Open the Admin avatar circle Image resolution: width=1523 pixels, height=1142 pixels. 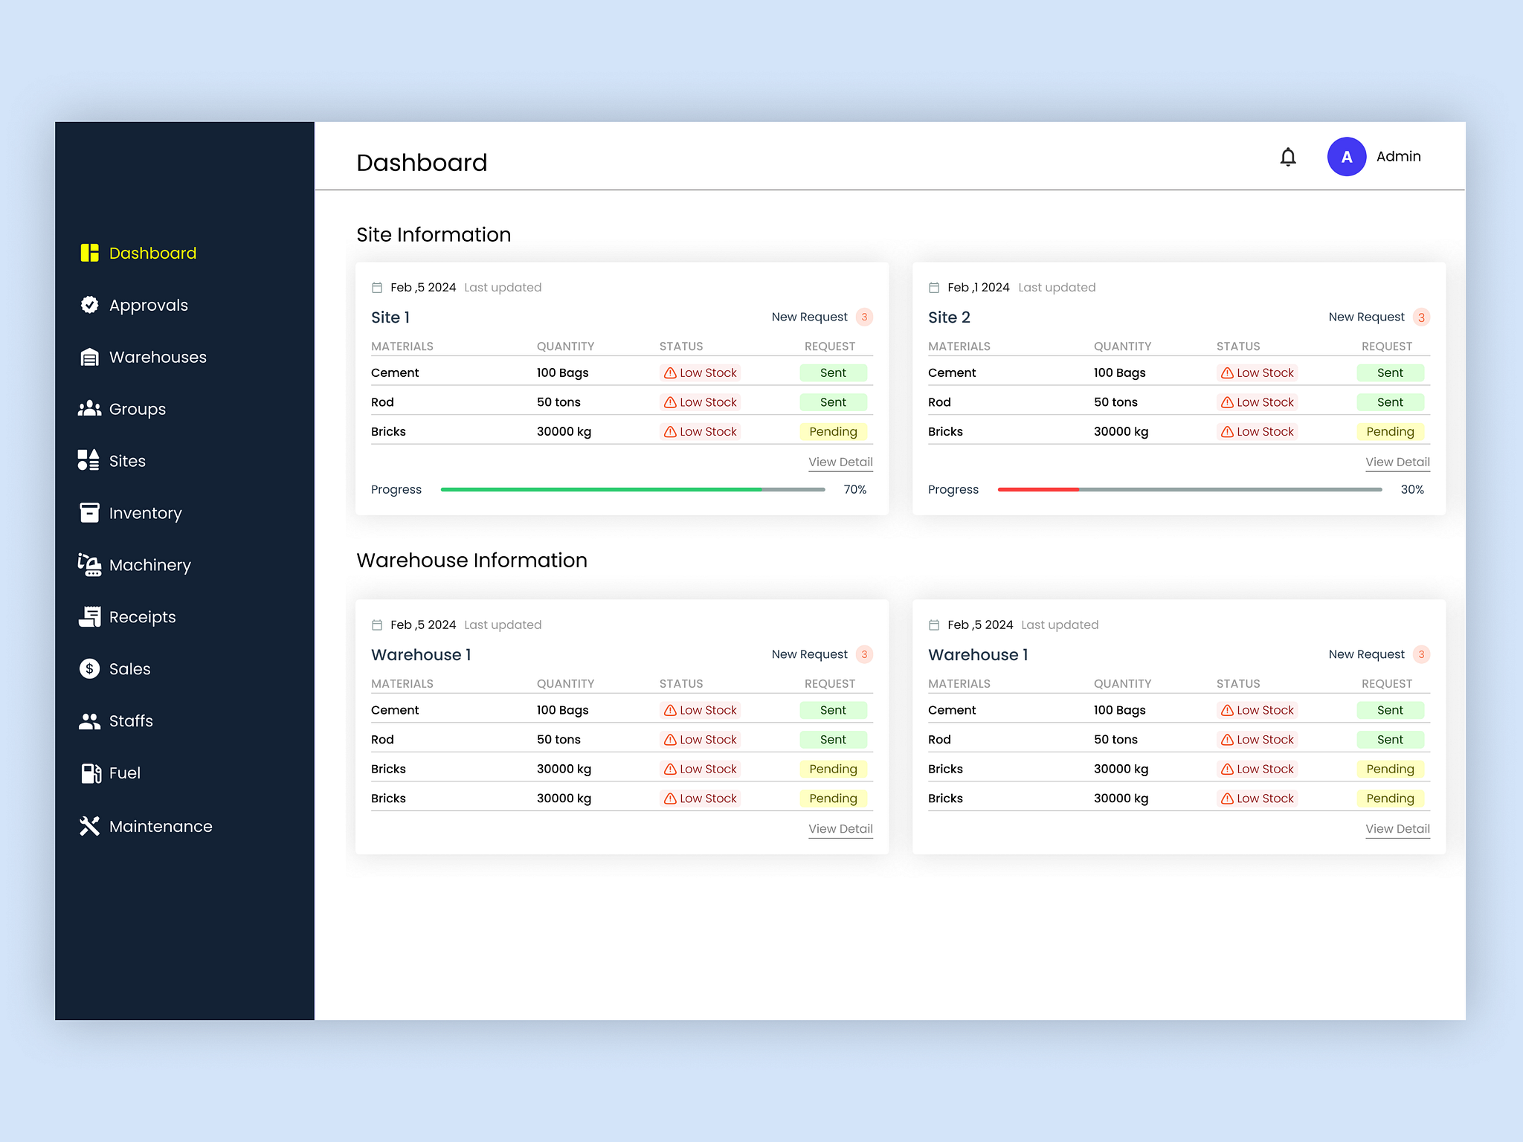tap(1347, 156)
